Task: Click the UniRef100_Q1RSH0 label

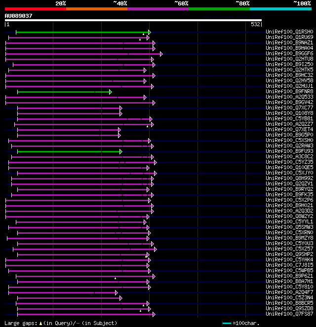Action: click(x=289, y=32)
